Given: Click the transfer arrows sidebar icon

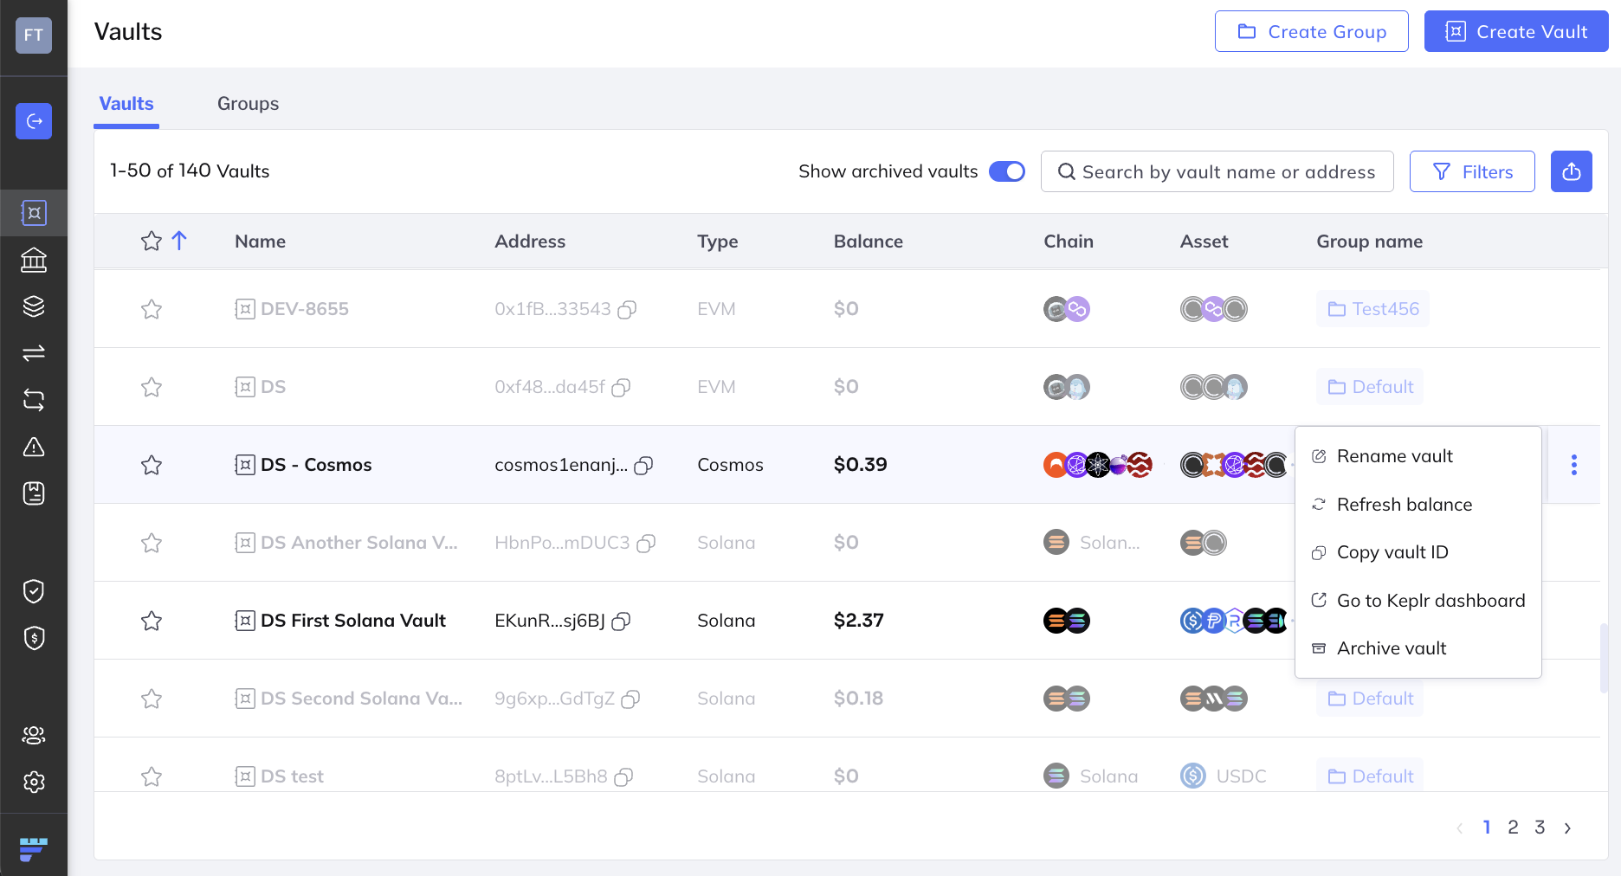Looking at the screenshot, I should click(x=34, y=353).
